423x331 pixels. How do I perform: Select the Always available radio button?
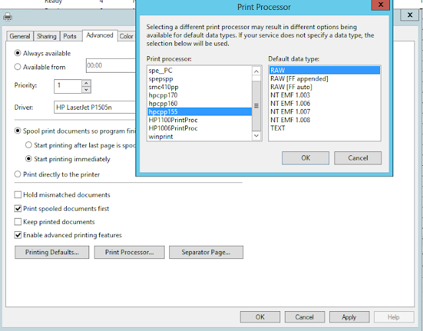tap(18, 53)
